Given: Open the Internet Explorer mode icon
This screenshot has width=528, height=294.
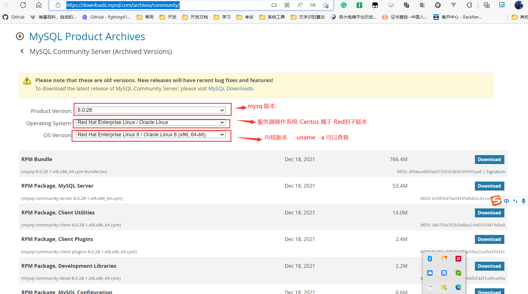Looking at the screenshot, I should click(x=502, y=5).
